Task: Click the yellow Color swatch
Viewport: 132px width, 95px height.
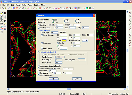Action: (x=64, y=40)
